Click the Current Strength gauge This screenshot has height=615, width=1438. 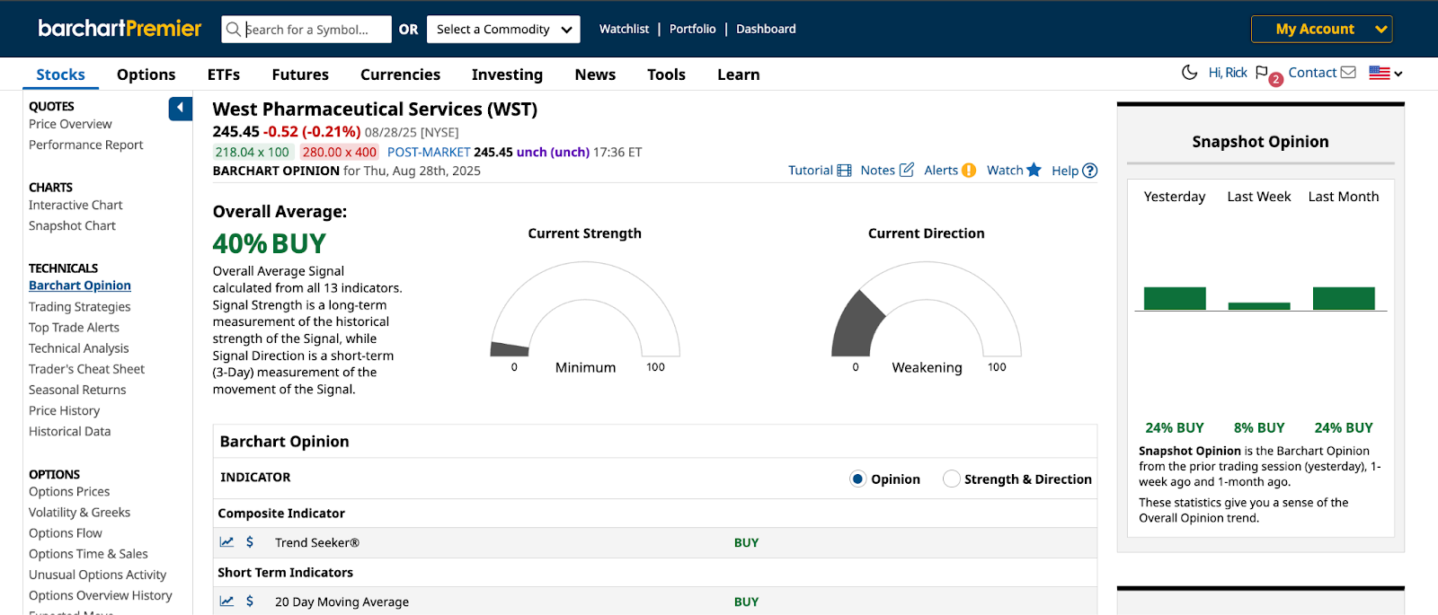pyautogui.click(x=585, y=310)
